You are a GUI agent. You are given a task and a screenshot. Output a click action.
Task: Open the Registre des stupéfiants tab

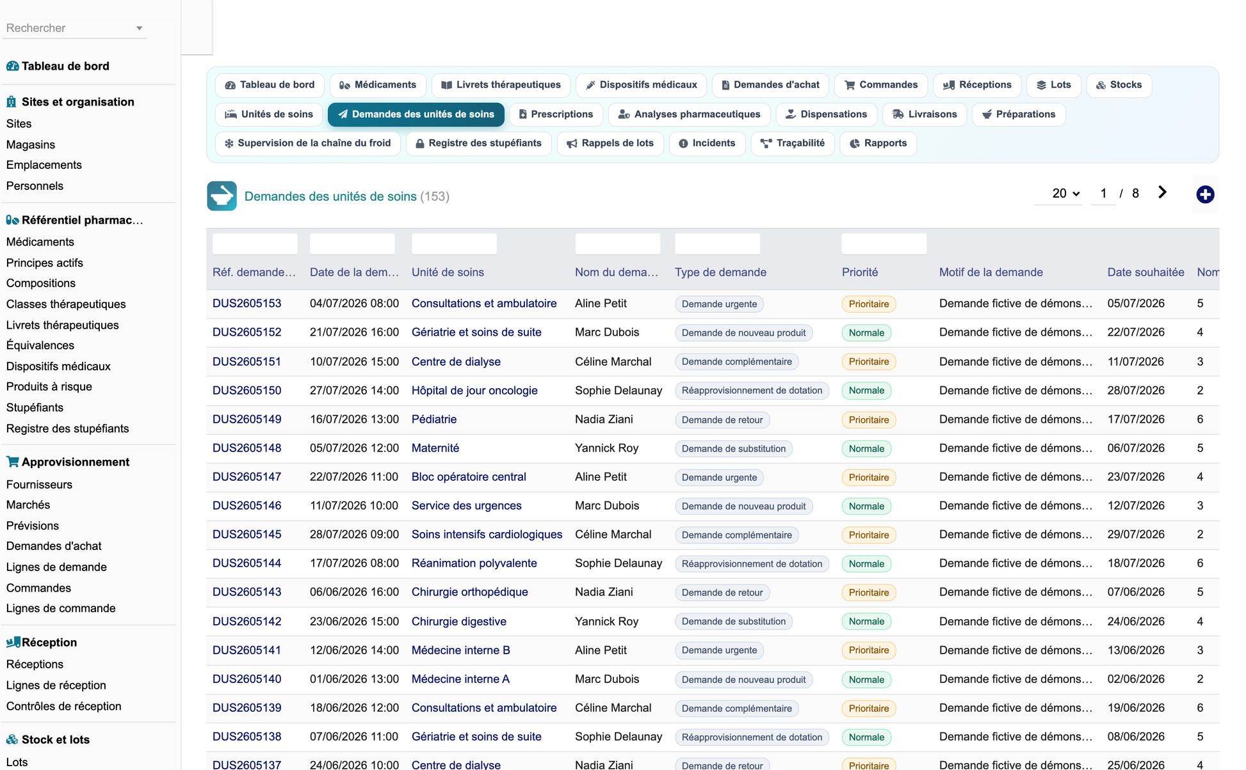click(x=479, y=143)
